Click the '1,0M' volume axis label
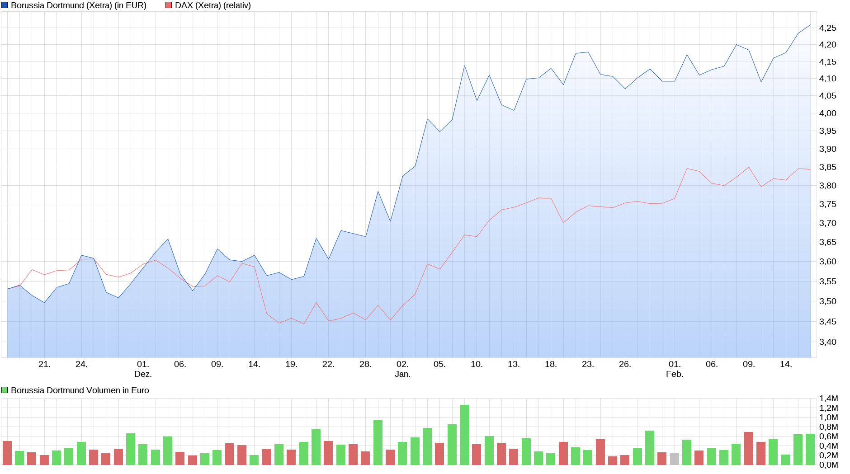This screenshot has height=474, width=850. coord(829,418)
